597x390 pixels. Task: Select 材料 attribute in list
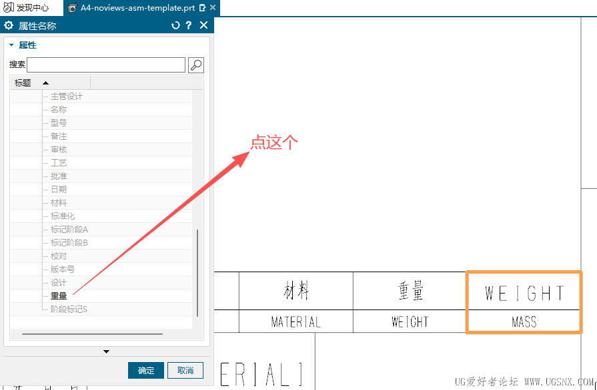tap(59, 203)
